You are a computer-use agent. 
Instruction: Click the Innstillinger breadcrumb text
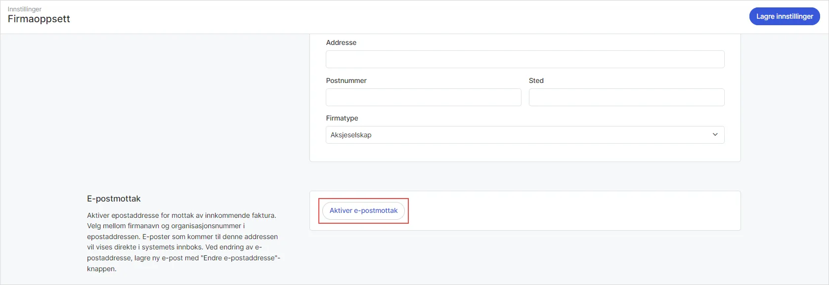click(x=25, y=9)
